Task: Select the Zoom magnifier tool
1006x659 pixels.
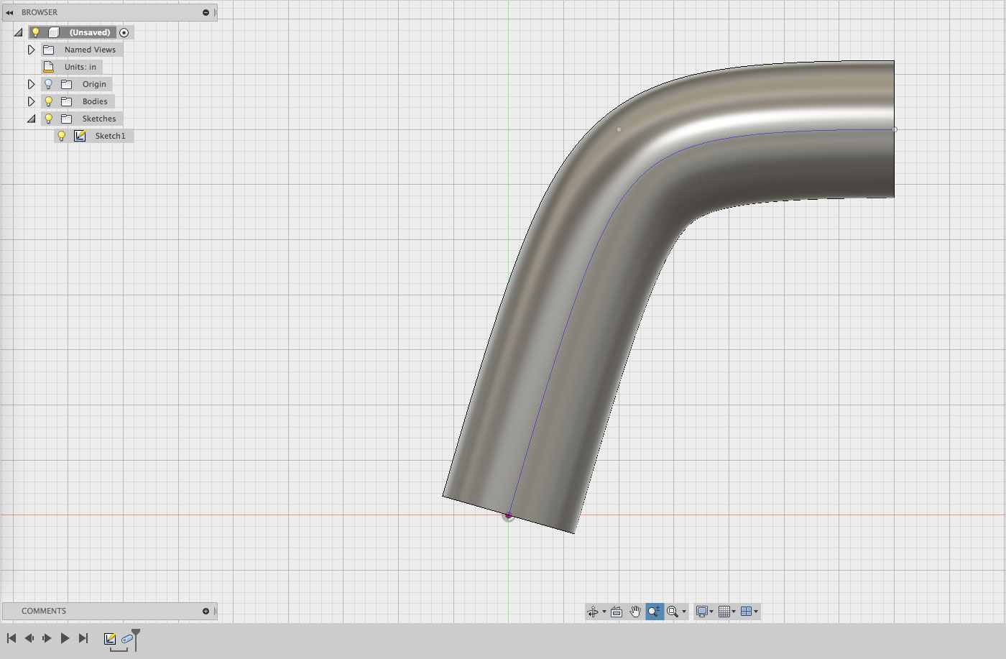Action: [654, 612]
